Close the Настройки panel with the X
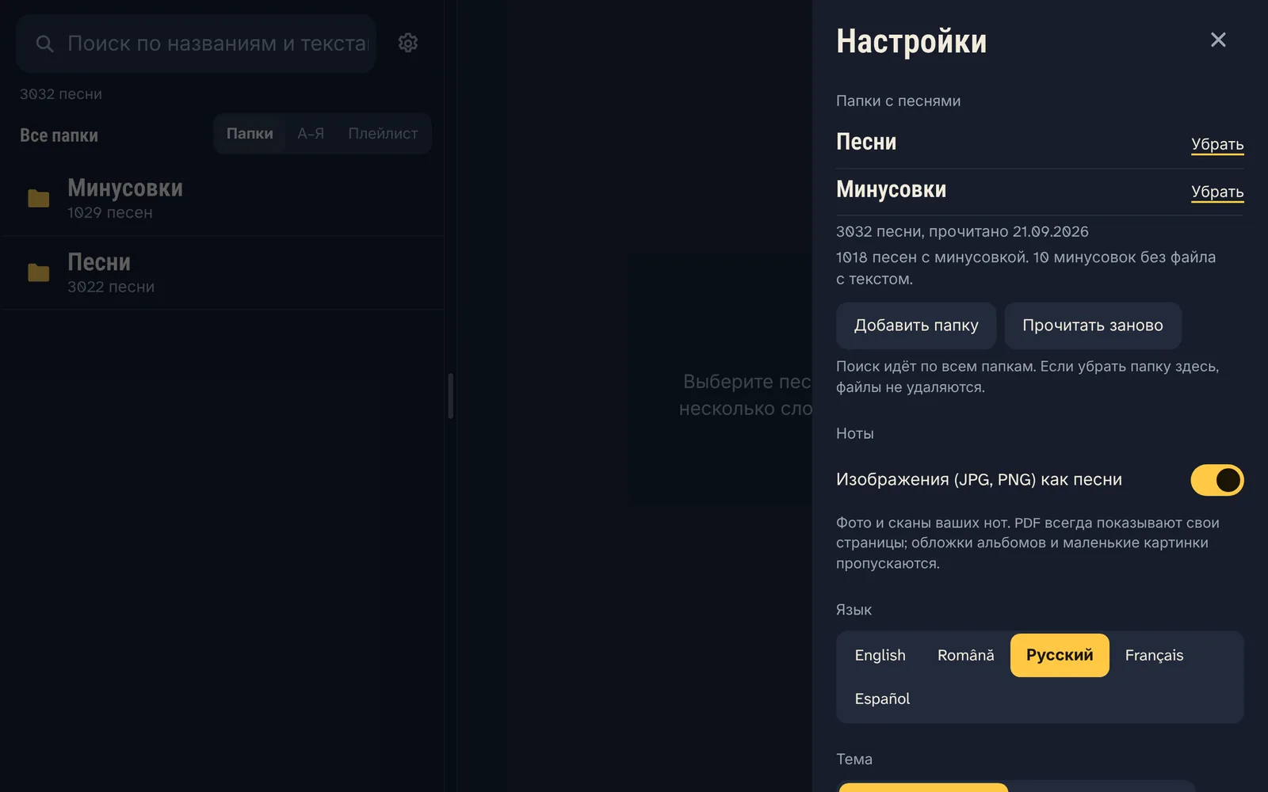Viewport: 1268px width, 792px height. [1218, 40]
